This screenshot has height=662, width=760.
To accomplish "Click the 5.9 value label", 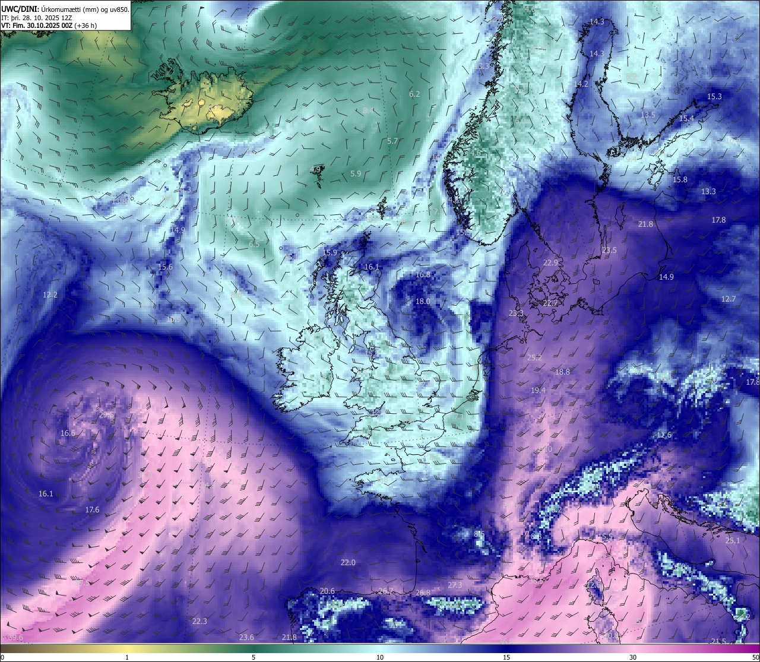I will [356, 173].
